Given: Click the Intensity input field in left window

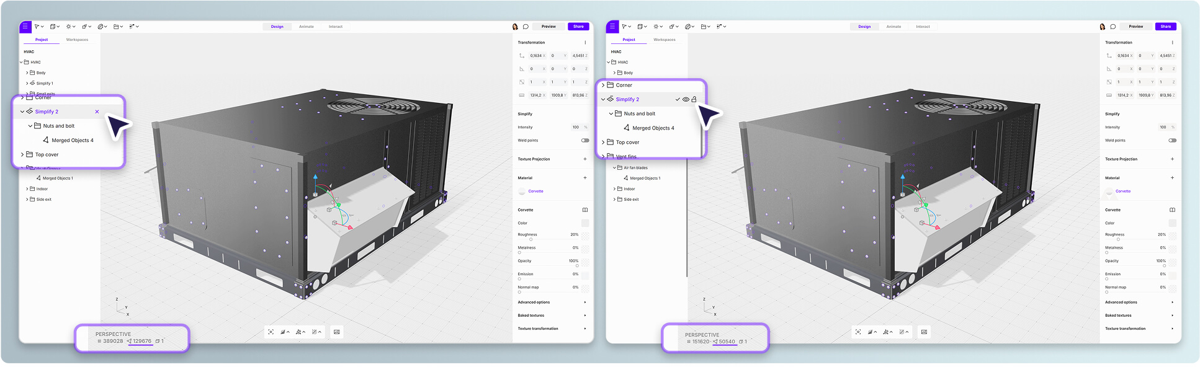Looking at the screenshot, I should click(x=576, y=127).
